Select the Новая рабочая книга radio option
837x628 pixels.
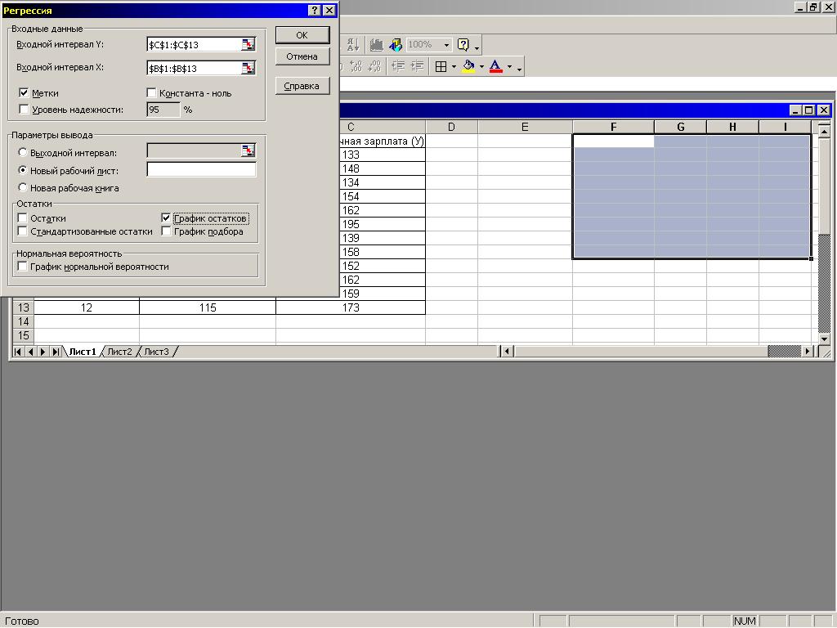pos(22,188)
